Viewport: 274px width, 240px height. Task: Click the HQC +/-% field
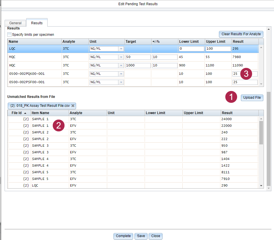coord(165,66)
